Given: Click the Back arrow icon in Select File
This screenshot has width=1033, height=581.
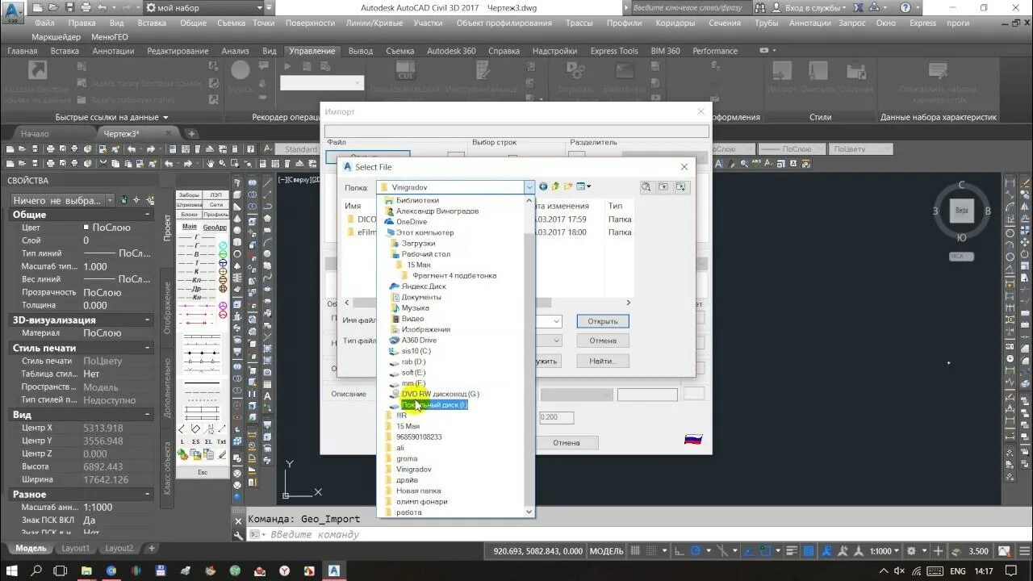Looking at the screenshot, I should pos(543,186).
